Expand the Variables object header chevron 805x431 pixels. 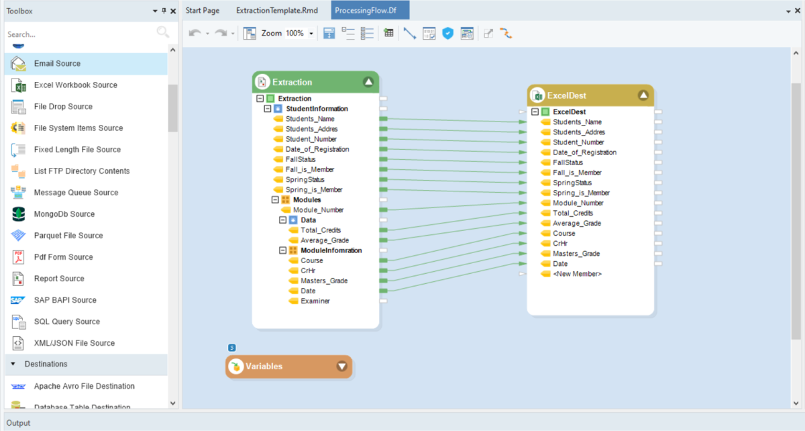click(x=342, y=367)
